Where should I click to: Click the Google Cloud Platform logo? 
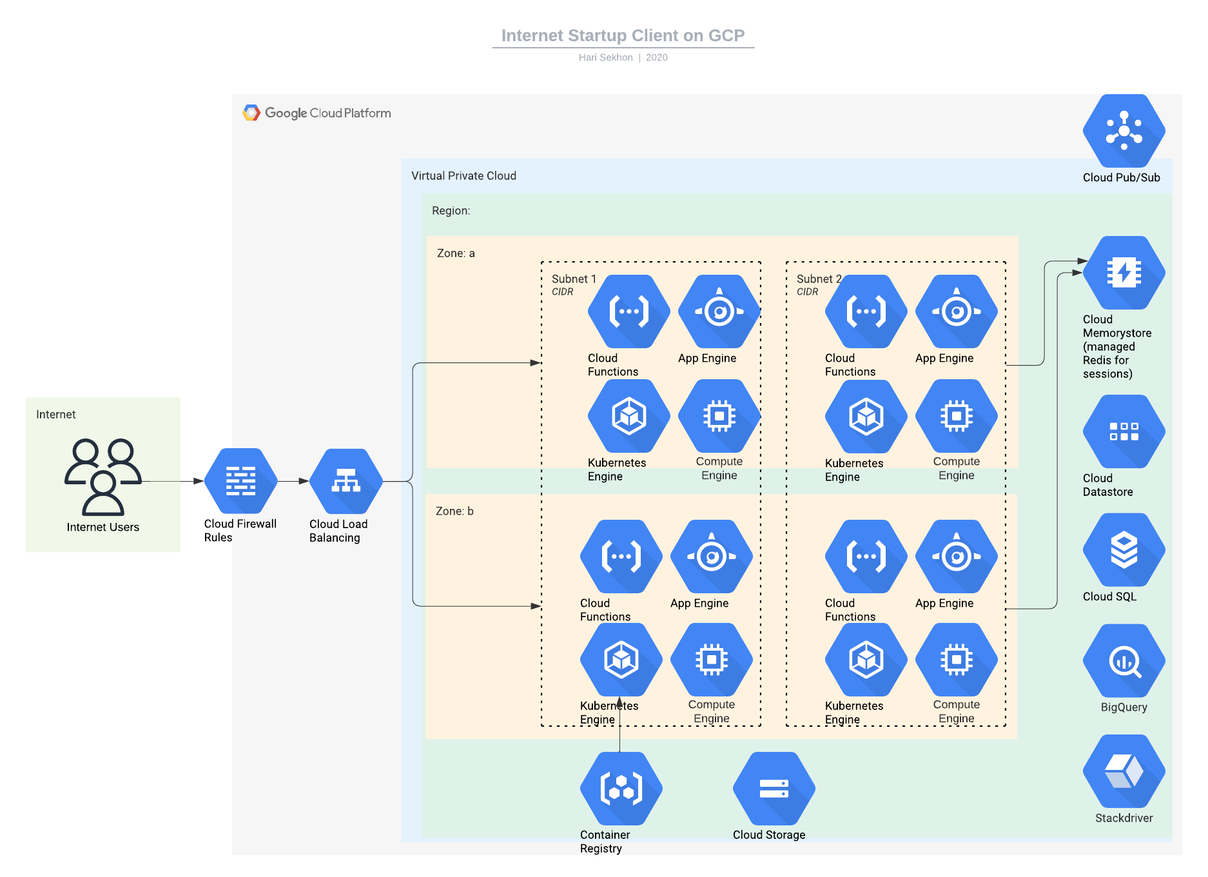click(x=317, y=113)
